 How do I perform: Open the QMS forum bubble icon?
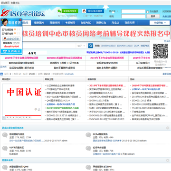coord(5,168)
